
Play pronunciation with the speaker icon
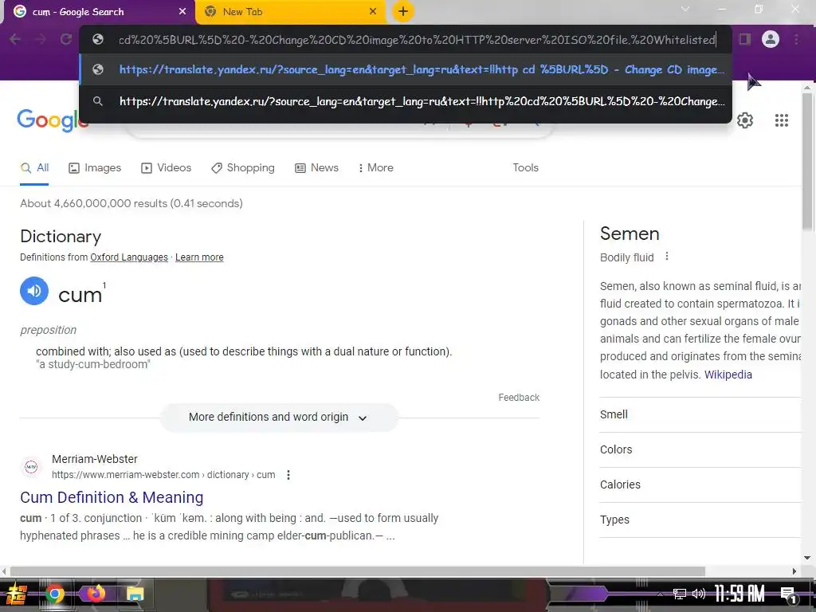point(34,291)
